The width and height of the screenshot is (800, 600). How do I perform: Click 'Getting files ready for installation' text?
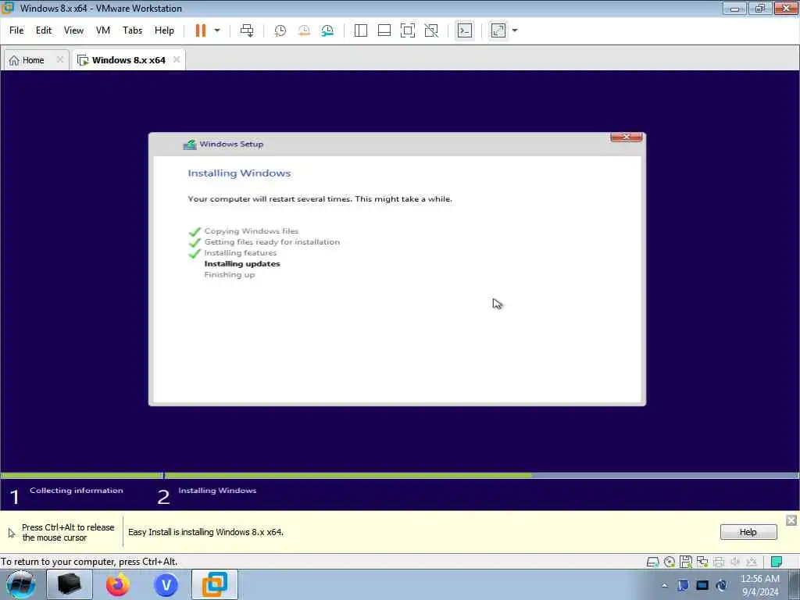pyautogui.click(x=272, y=242)
